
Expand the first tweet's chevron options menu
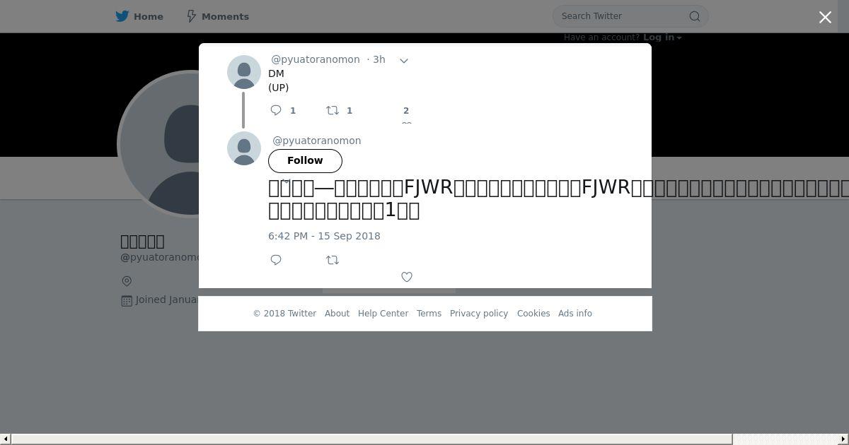click(404, 61)
